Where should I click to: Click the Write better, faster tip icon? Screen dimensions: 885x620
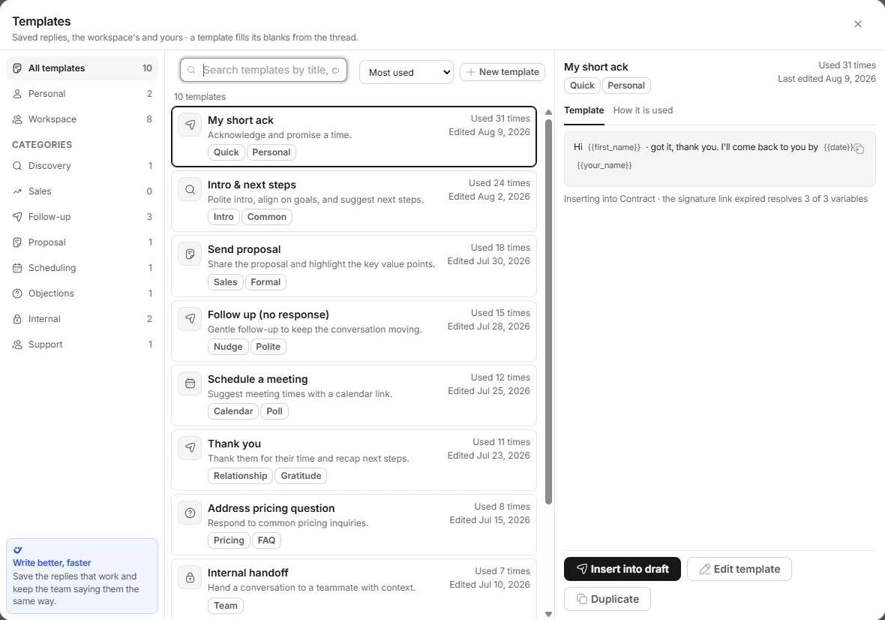[x=17, y=550]
